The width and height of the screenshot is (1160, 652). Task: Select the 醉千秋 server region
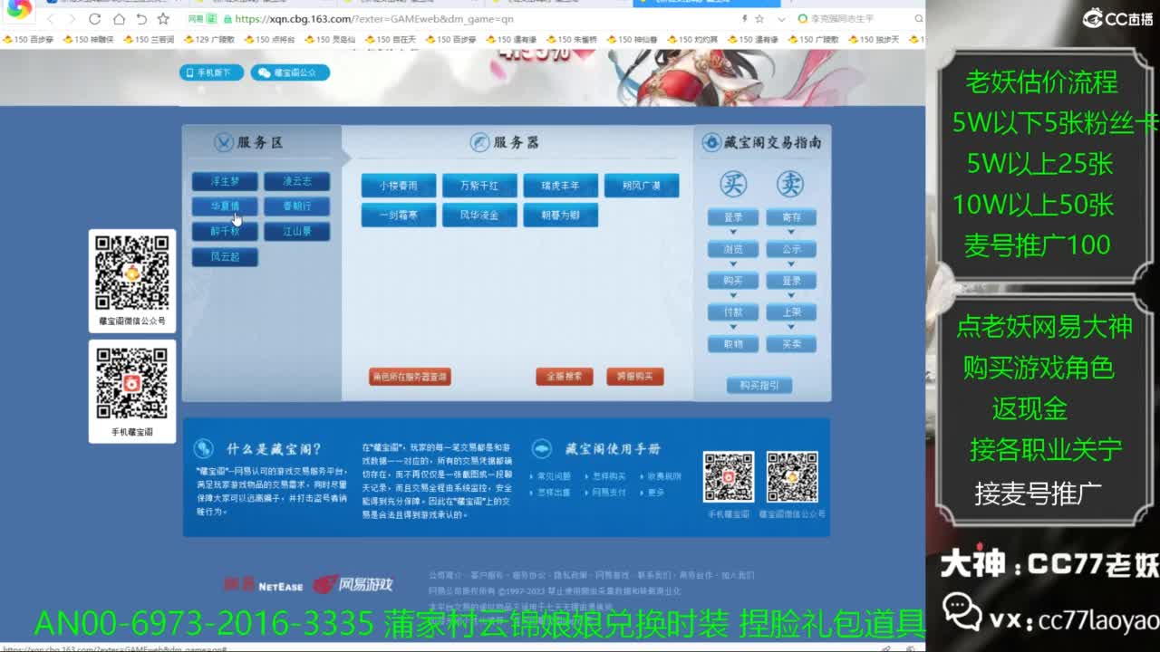click(225, 232)
